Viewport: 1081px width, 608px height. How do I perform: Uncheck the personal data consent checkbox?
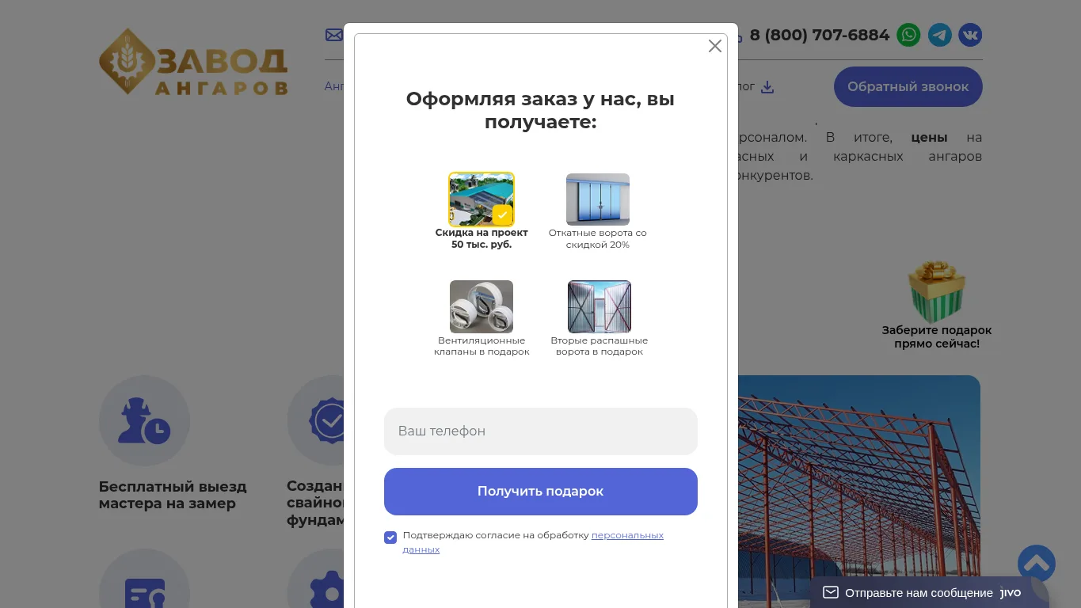[x=390, y=538]
